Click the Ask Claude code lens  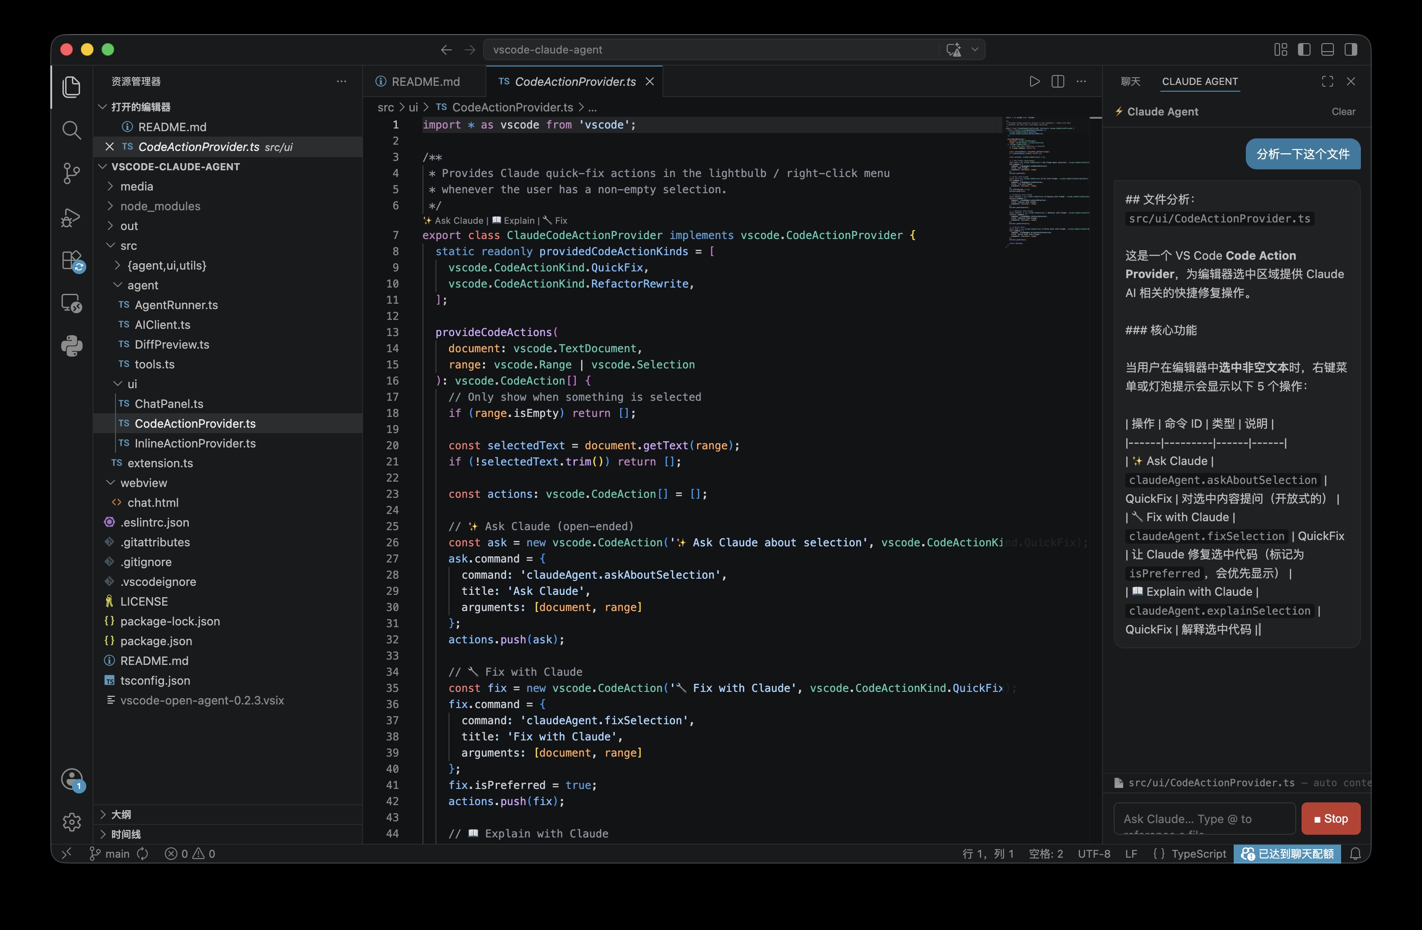tap(453, 221)
